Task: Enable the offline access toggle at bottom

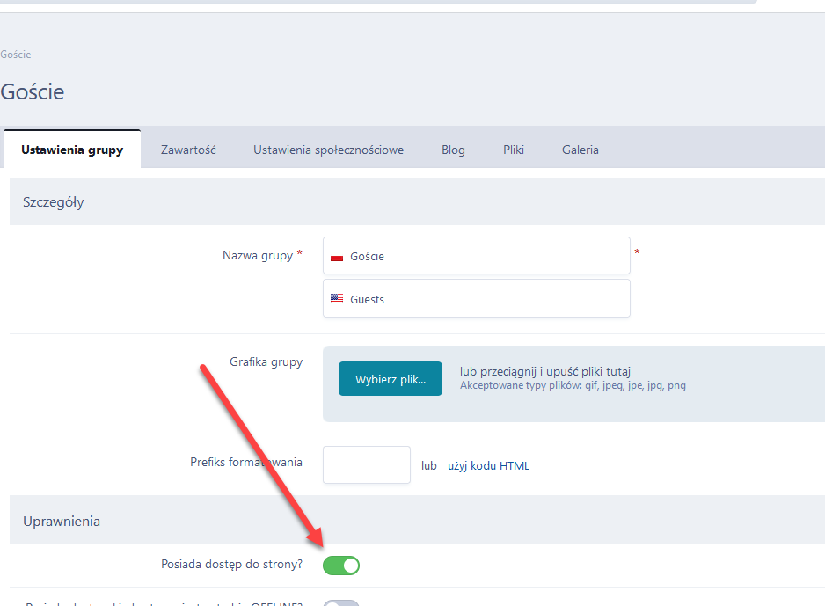Action: [x=341, y=603]
